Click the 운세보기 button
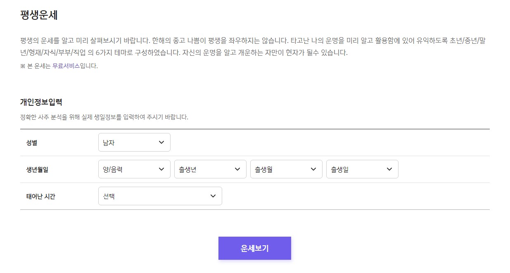510x273 pixels. [254, 248]
